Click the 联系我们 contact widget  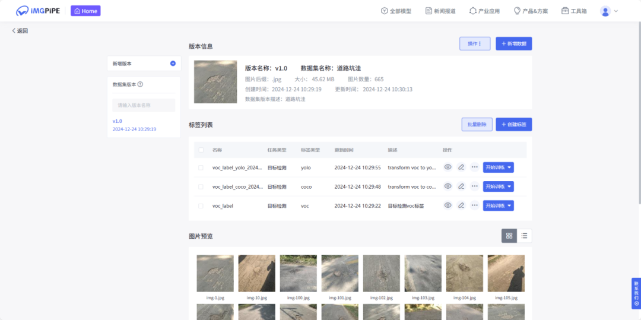click(x=636, y=293)
